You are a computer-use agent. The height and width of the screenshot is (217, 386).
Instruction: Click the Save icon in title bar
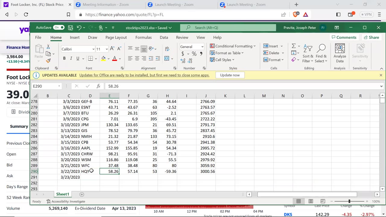pos(71,27)
